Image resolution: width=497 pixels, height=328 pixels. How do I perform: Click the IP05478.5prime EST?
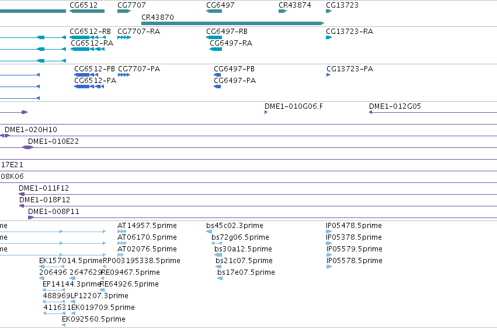pos(329,232)
